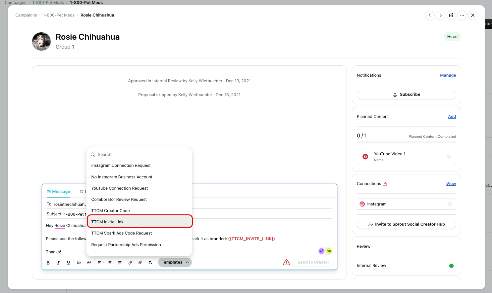The width and height of the screenshot is (492, 293).
Task: Close the Rosie Chihuahua panel
Action: pos(473,15)
